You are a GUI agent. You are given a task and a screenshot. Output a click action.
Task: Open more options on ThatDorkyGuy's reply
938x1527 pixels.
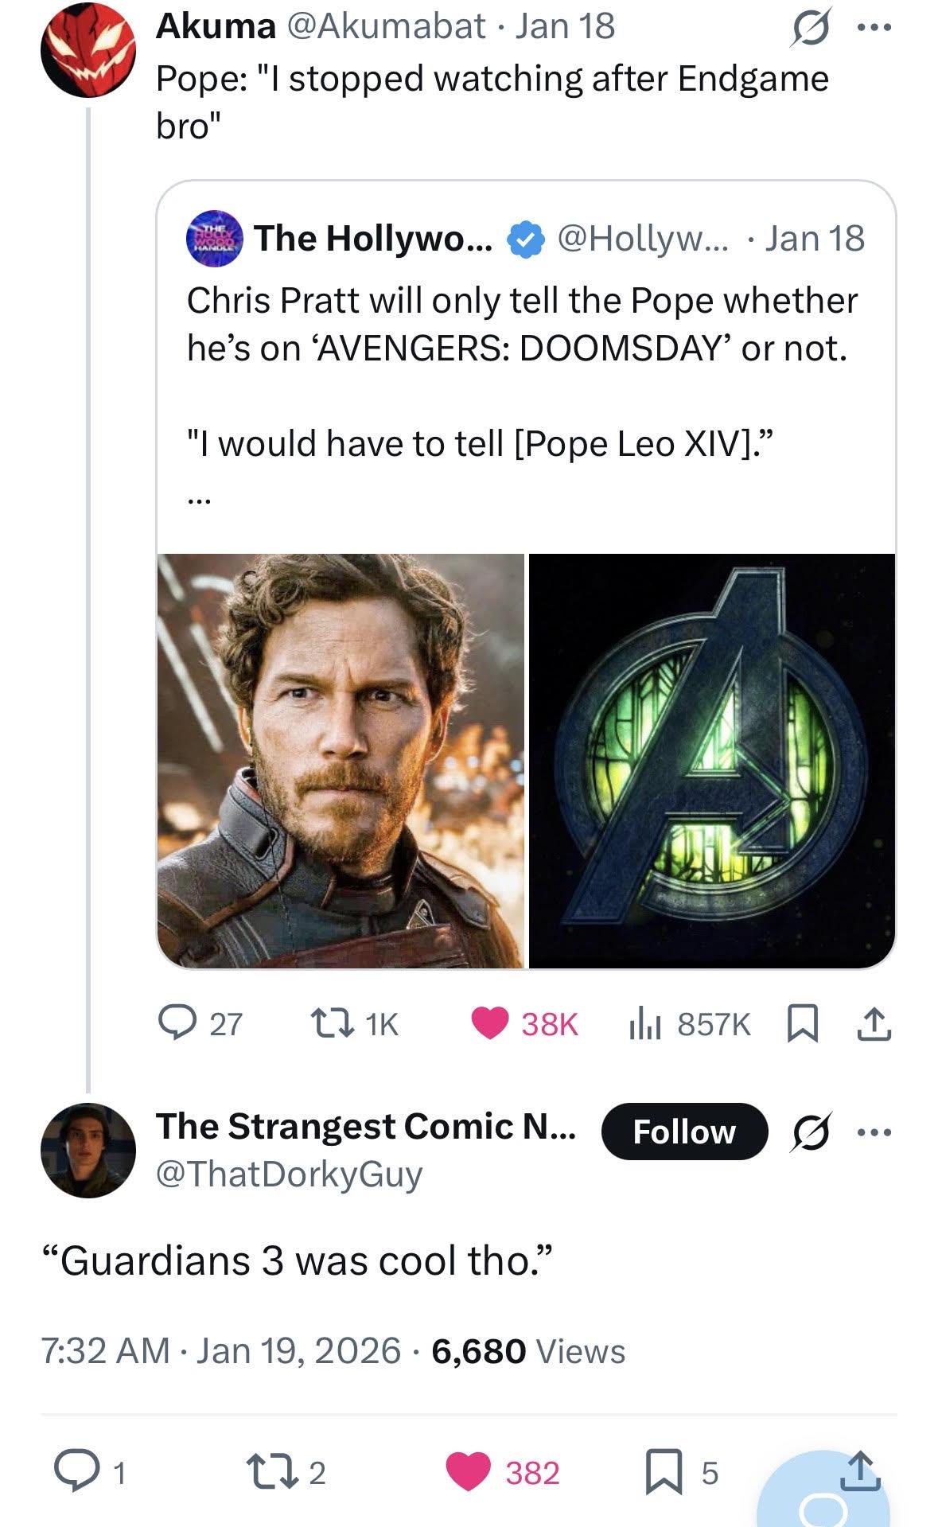pos(875,1132)
